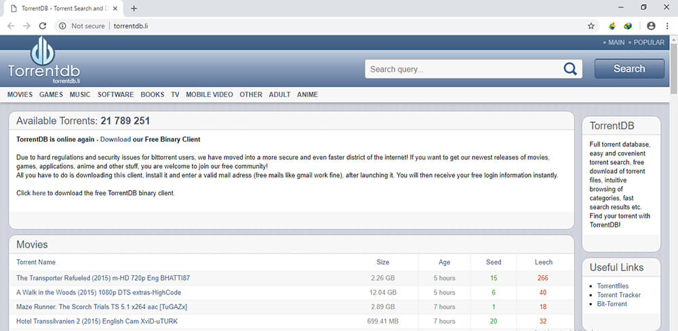The height and width of the screenshot is (331, 678).
Task: Go to the MAIN page link
Action: click(x=616, y=43)
